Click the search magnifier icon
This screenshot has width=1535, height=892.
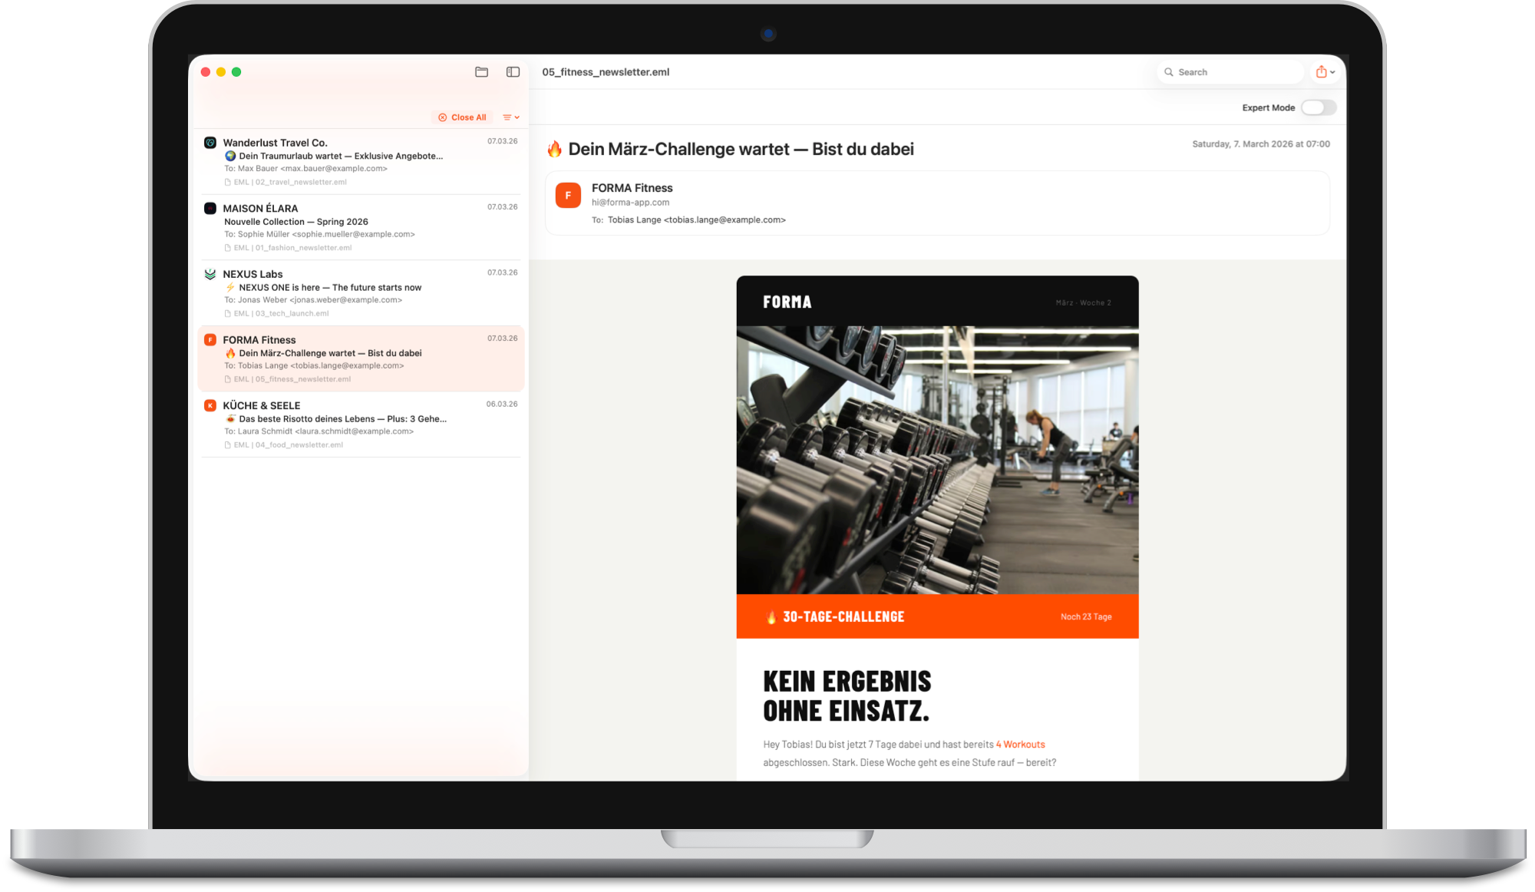1168,71
